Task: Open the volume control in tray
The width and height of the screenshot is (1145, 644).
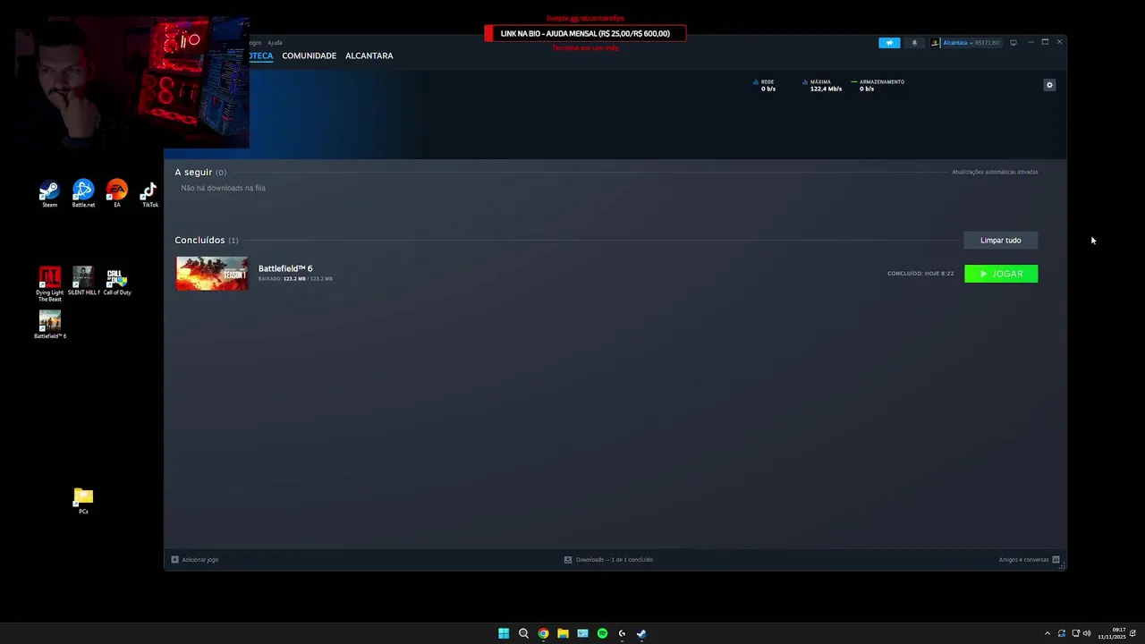Action: tap(1087, 633)
